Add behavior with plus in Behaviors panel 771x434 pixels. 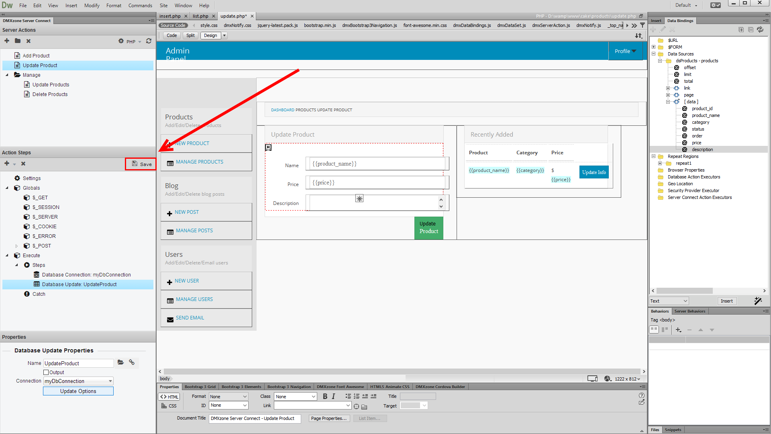pyautogui.click(x=678, y=330)
